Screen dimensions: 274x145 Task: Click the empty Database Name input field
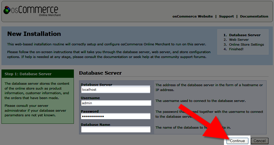click(x=116, y=129)
